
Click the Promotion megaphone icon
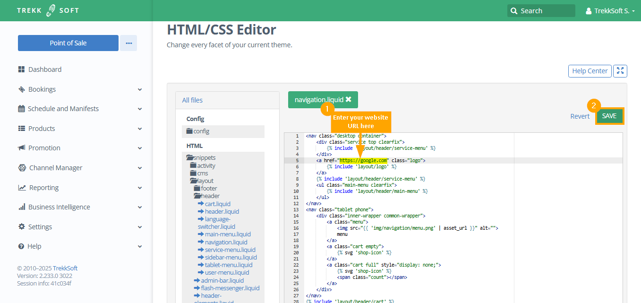[21, 148]
